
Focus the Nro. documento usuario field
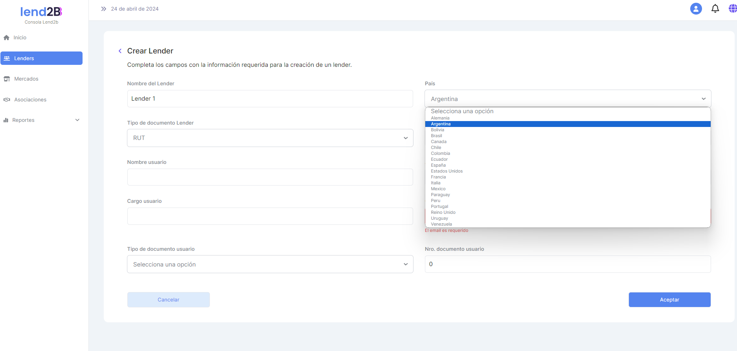click(x=568, y=264)
